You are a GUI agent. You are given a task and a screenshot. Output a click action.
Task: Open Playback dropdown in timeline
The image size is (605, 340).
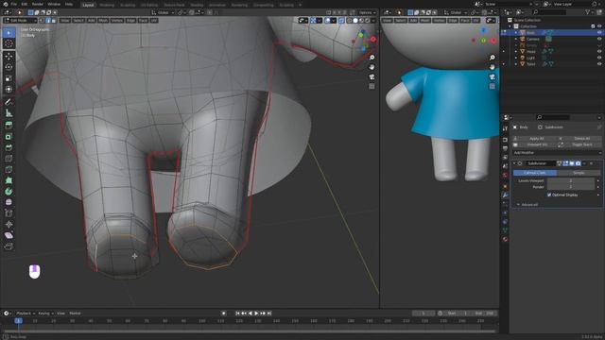tap(26, 314)
